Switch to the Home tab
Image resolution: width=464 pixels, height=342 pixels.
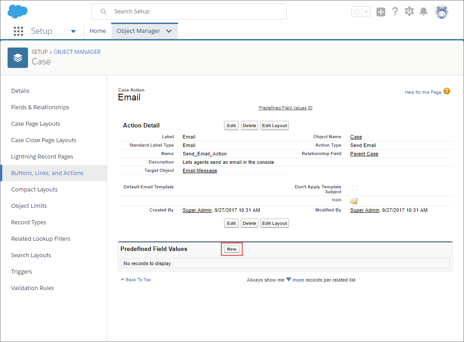98,31
